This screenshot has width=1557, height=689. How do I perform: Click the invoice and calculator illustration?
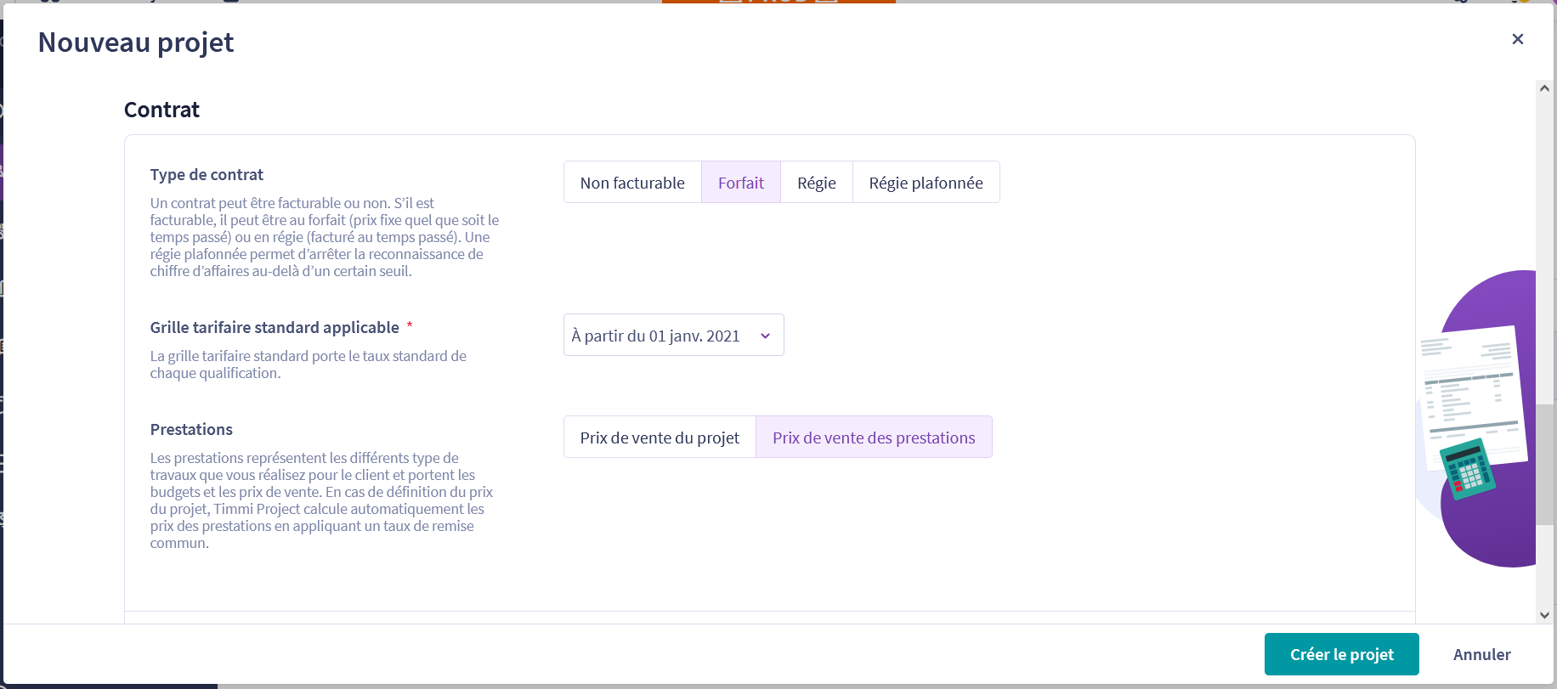pyautogui.click(x=1476, y=418)
